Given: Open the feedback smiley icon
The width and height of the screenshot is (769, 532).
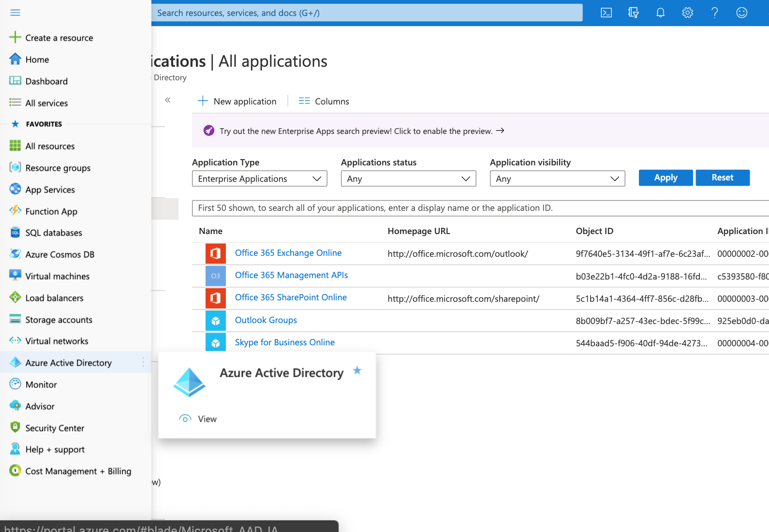Looking at the screenshot, I should [741, 13].
